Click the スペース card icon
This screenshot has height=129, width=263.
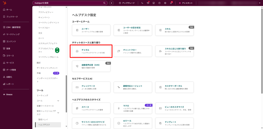click(77, 108)
